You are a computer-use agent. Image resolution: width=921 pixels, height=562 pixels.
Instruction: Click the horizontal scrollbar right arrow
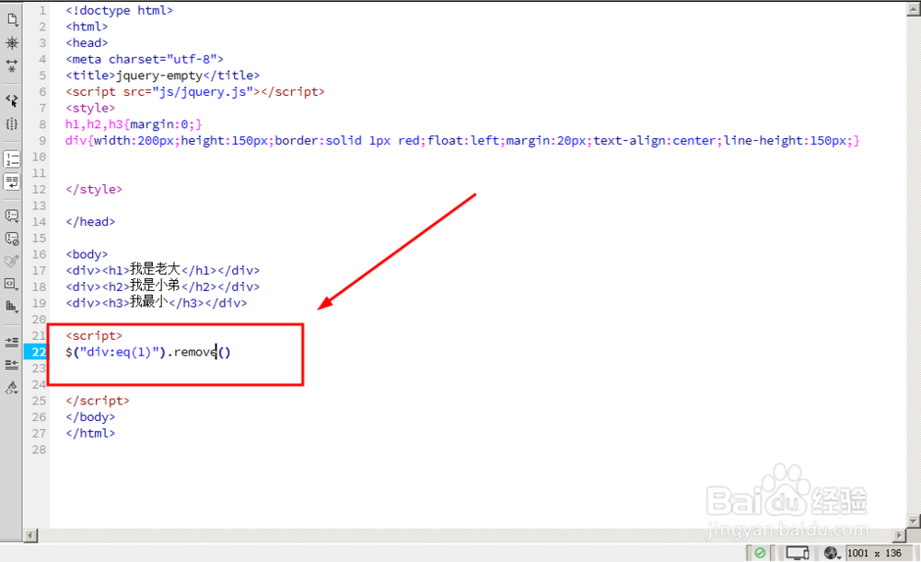point(898,535)
